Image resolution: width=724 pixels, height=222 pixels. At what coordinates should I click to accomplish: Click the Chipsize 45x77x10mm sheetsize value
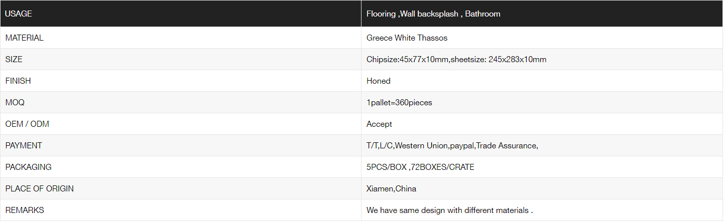456,60
